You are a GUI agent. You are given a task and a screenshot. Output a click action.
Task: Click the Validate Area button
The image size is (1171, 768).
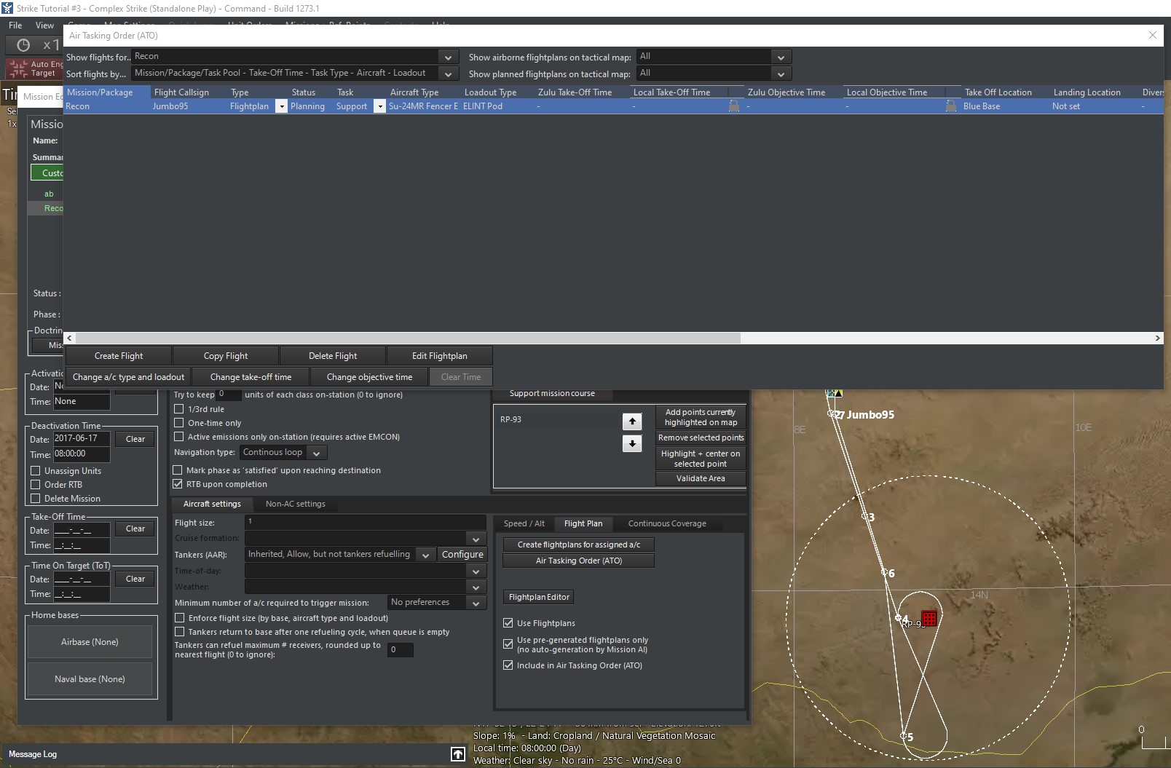(700, 478)
